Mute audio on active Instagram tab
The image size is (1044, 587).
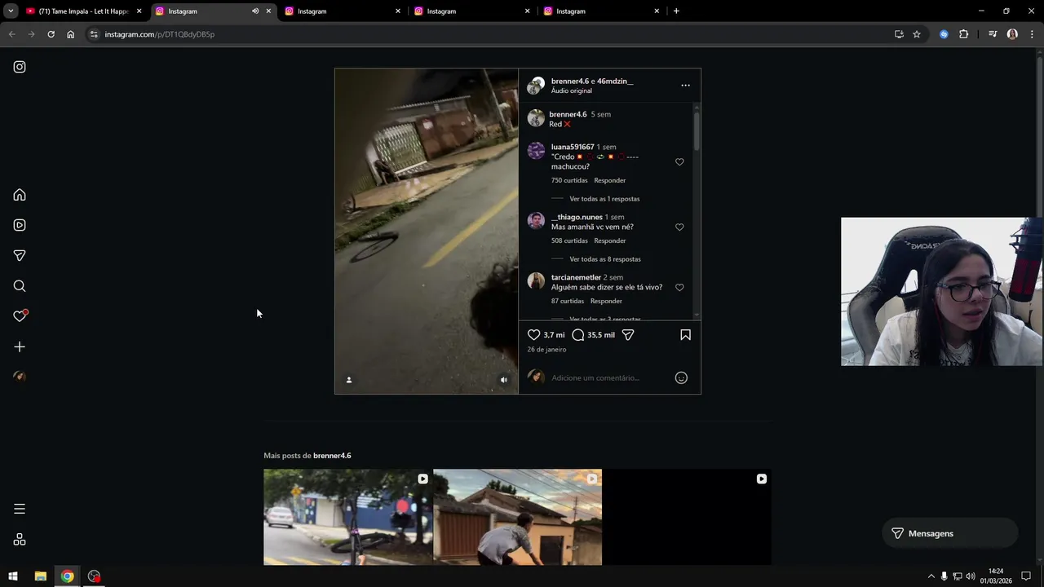pos(255,11)
